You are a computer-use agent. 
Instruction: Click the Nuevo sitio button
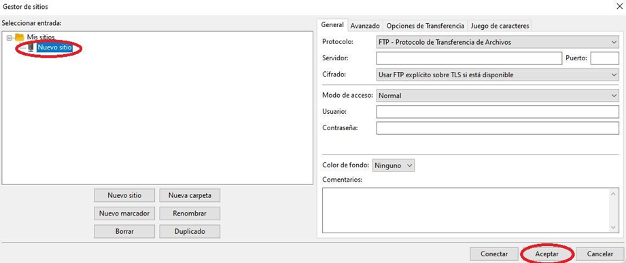pyautogui.click(x=124, y=195)
